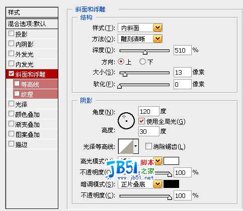The image size is (243, 211).
Task: Enable the 内阴影 checkbox
Action: pos(11,44)
